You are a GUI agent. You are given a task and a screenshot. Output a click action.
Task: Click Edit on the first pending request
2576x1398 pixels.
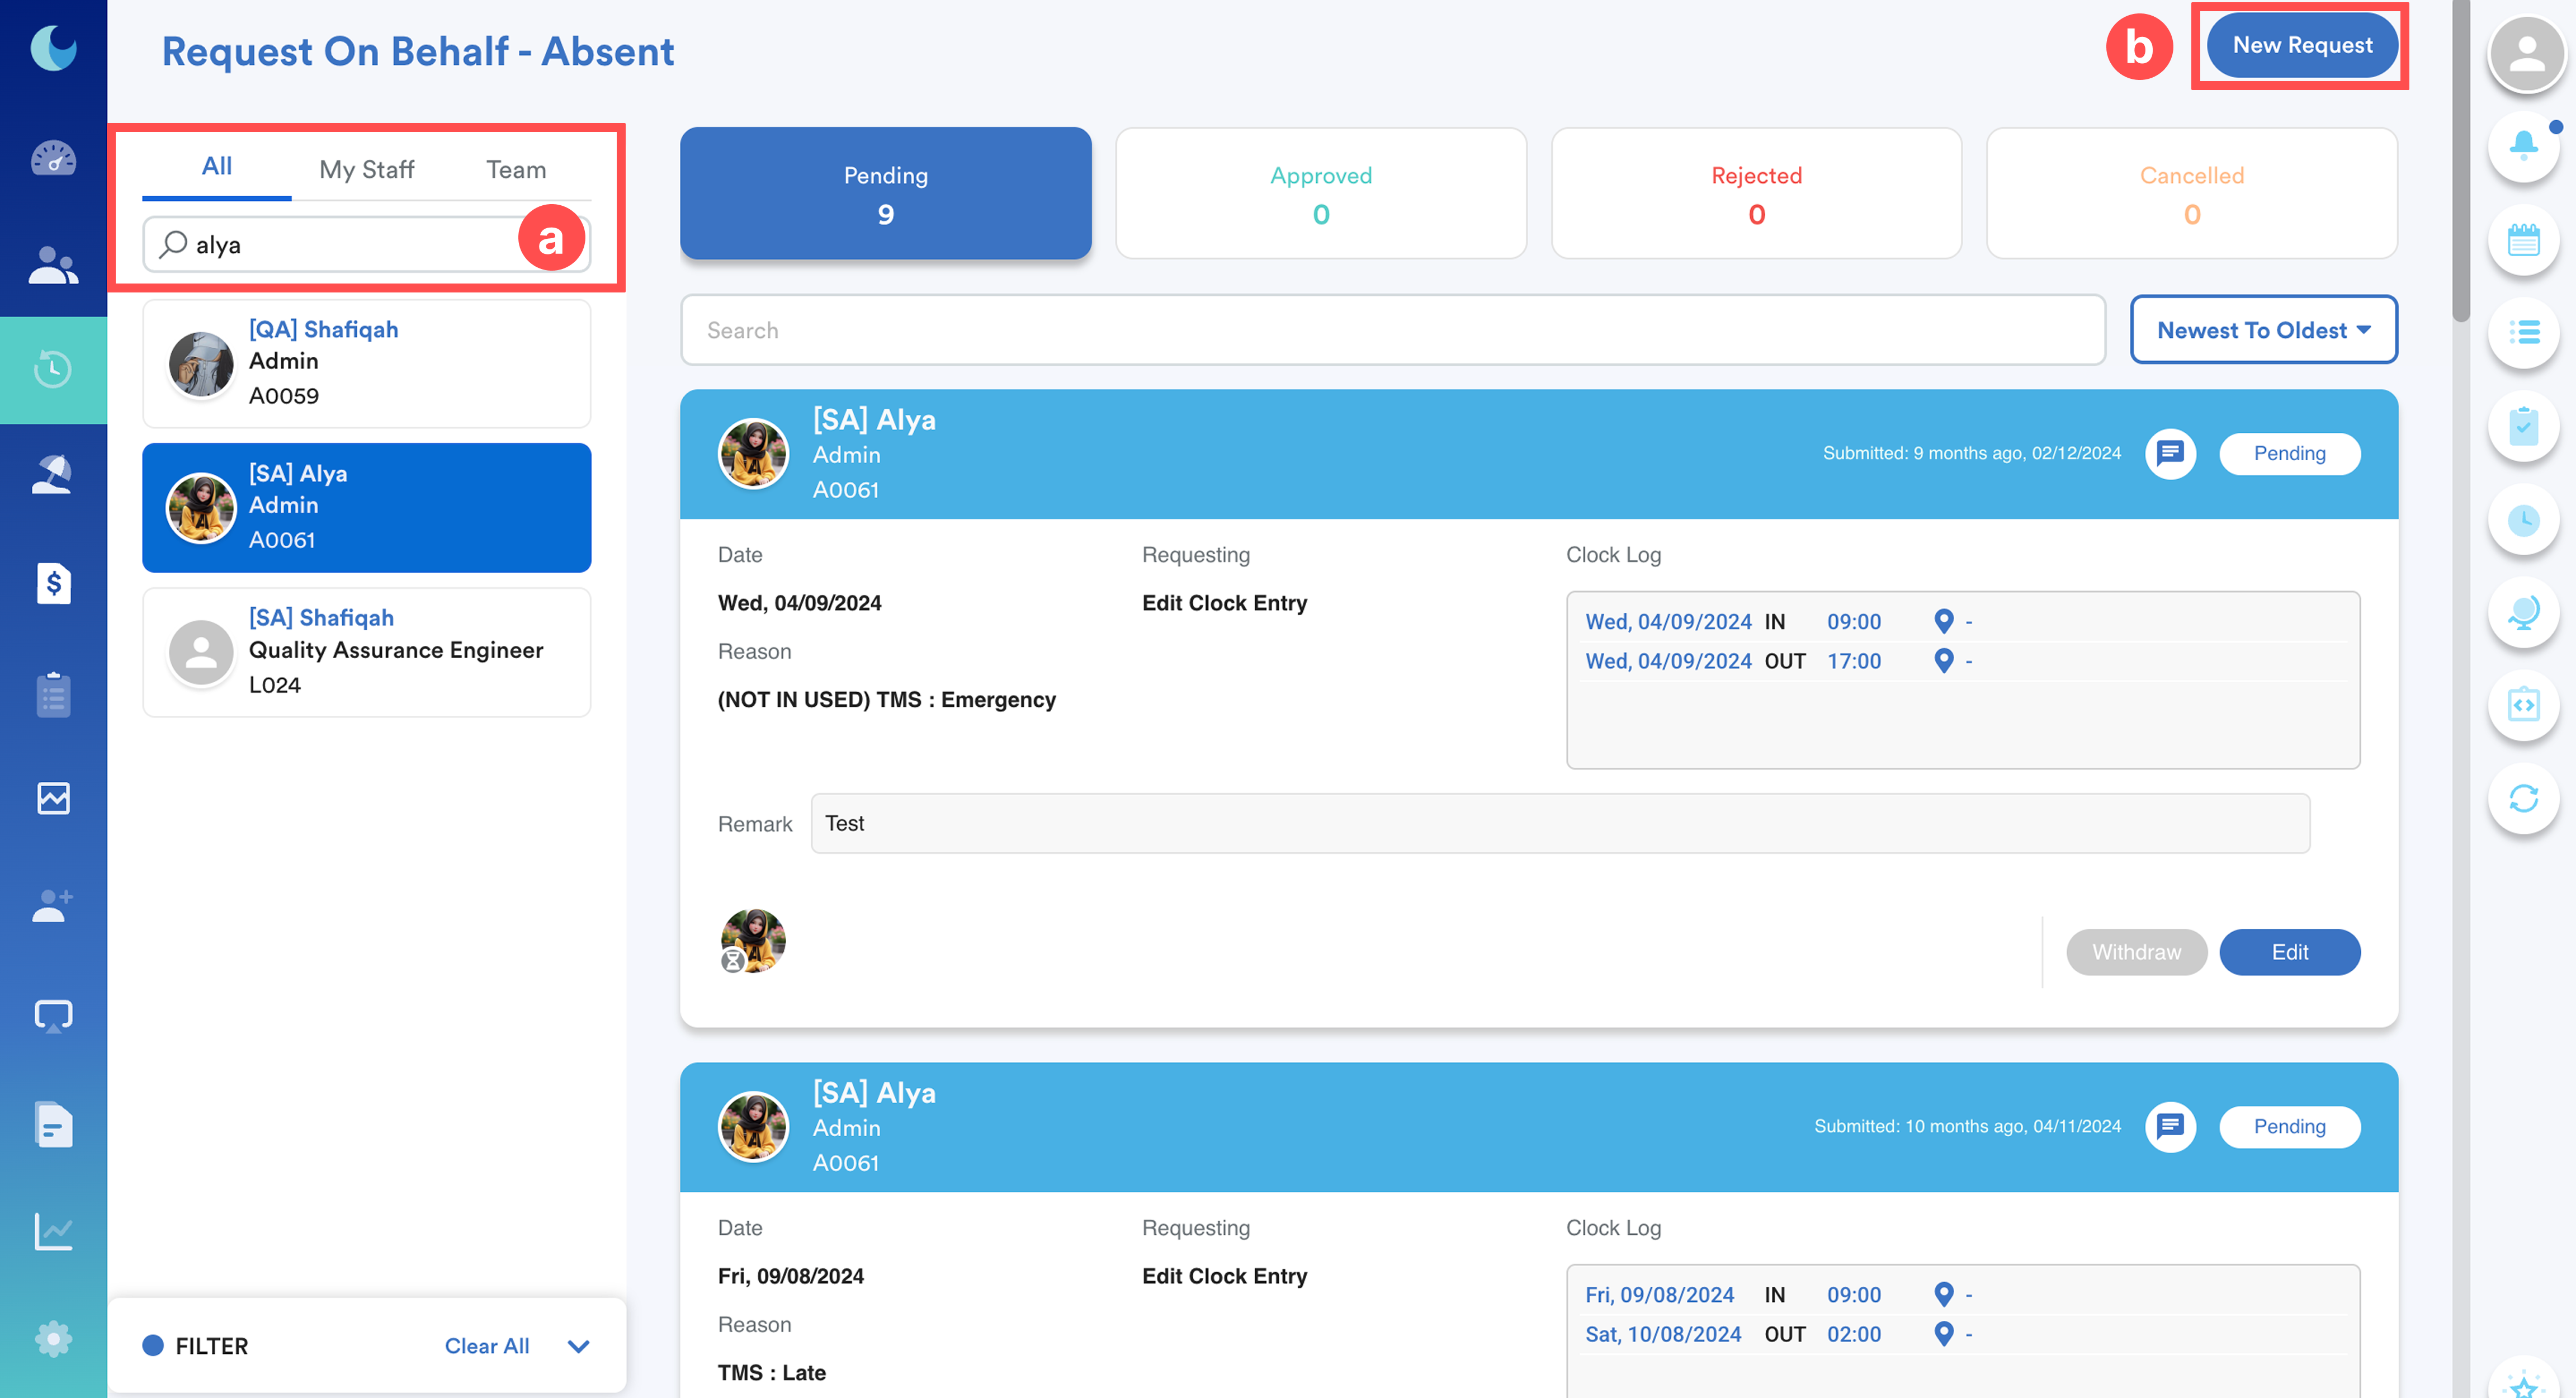tap(2289, 952)
